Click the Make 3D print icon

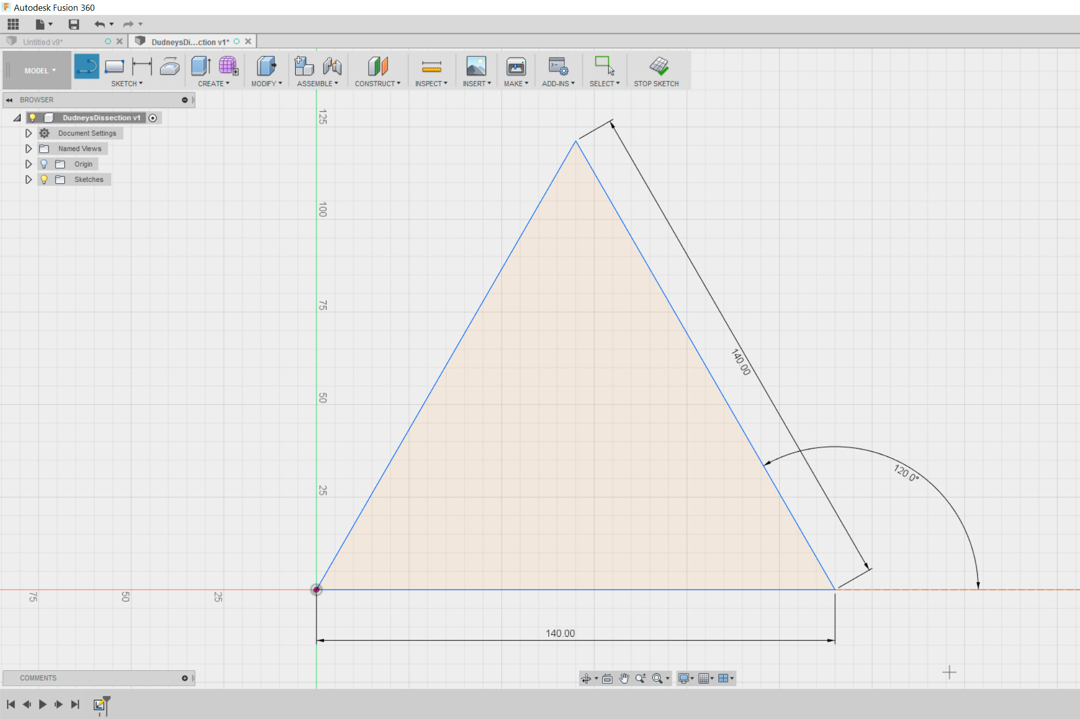516,66
